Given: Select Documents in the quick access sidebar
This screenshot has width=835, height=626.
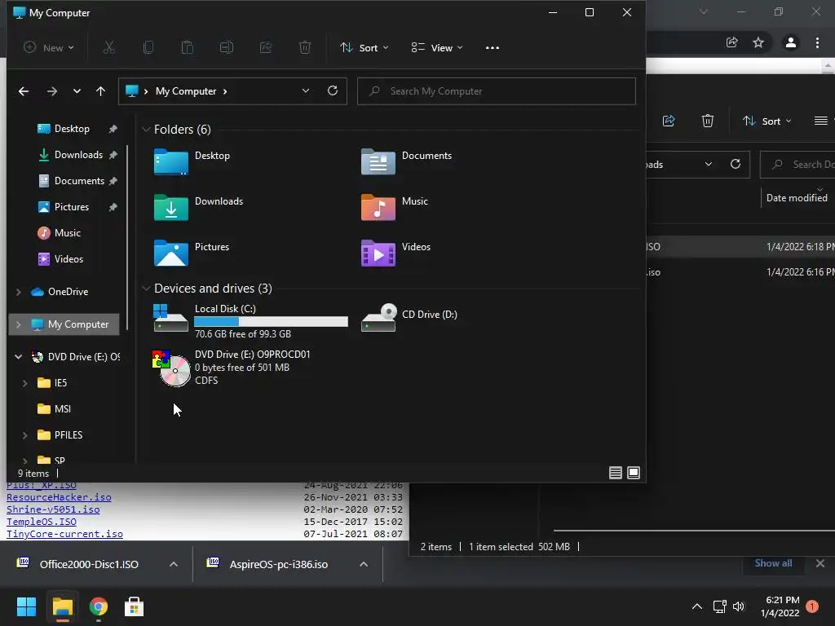Looking at the screenshot, I should 79,180.
